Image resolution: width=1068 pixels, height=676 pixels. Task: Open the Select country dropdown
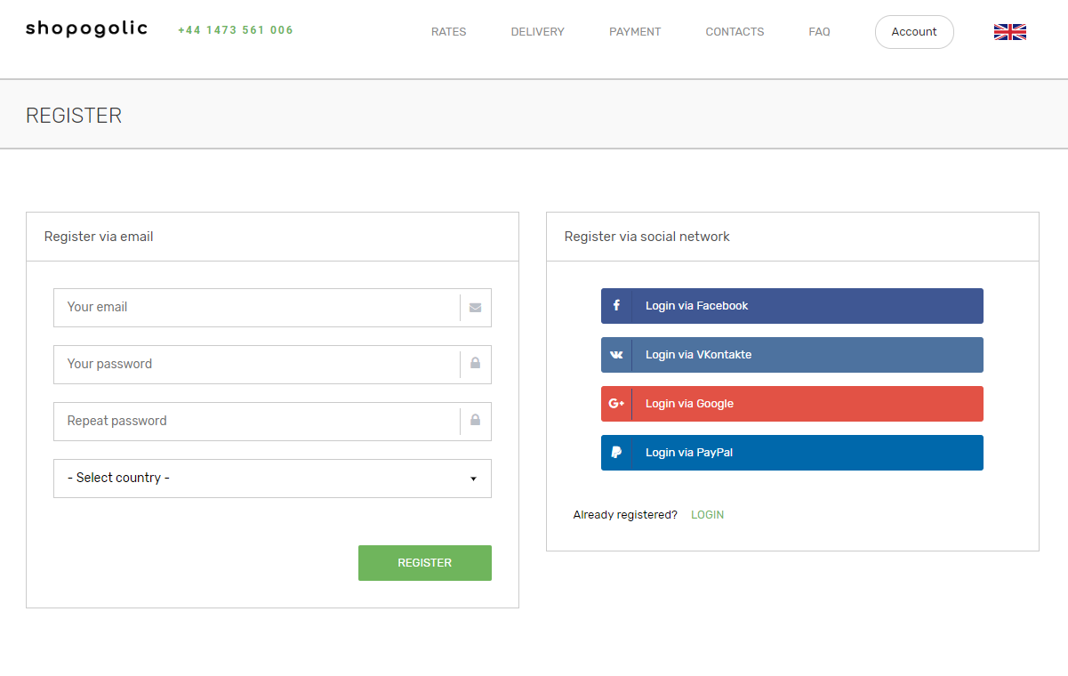point(272,478)
